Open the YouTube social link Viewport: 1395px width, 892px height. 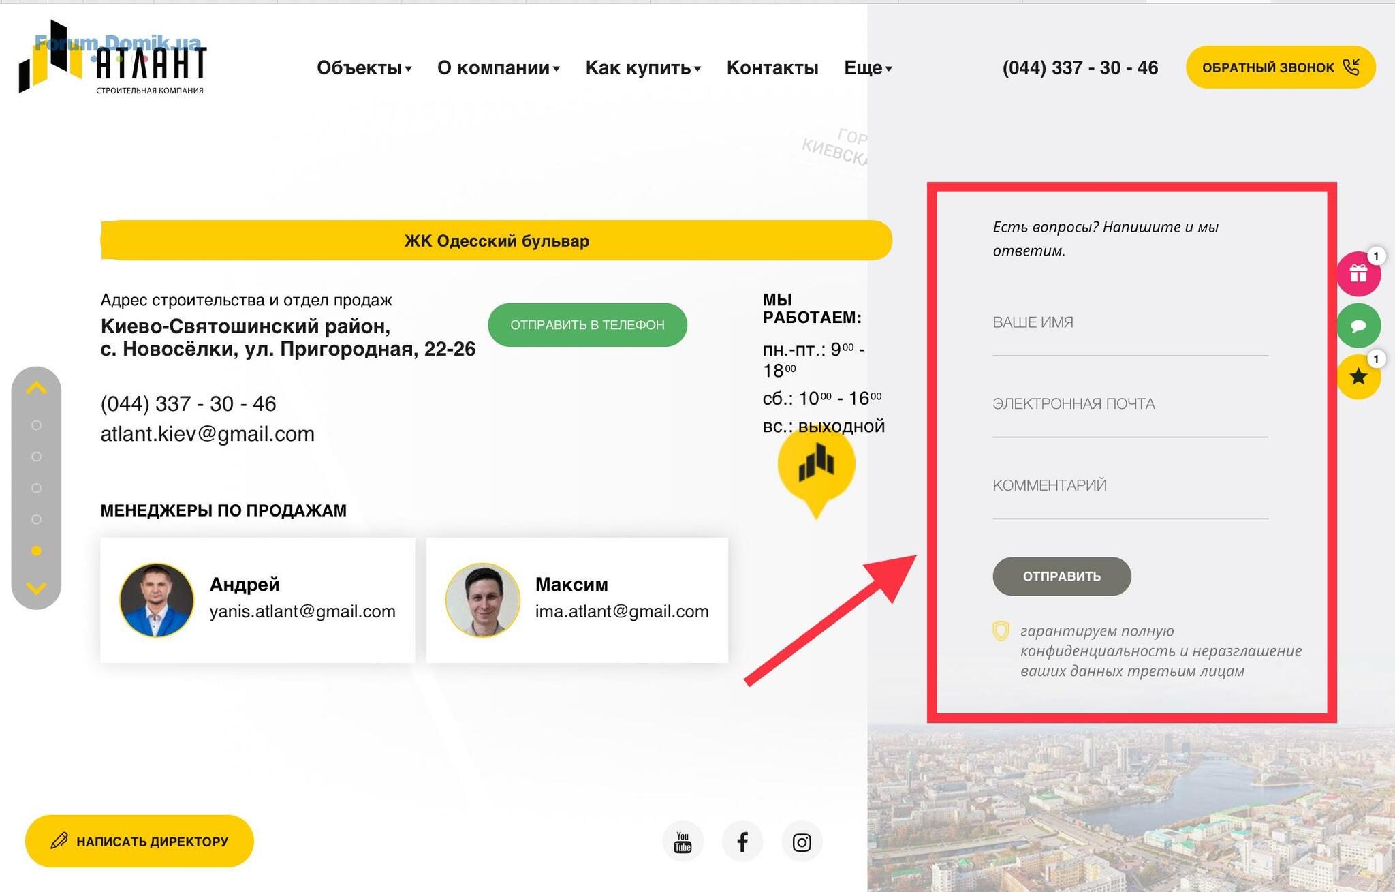click(x=683, y=842)
